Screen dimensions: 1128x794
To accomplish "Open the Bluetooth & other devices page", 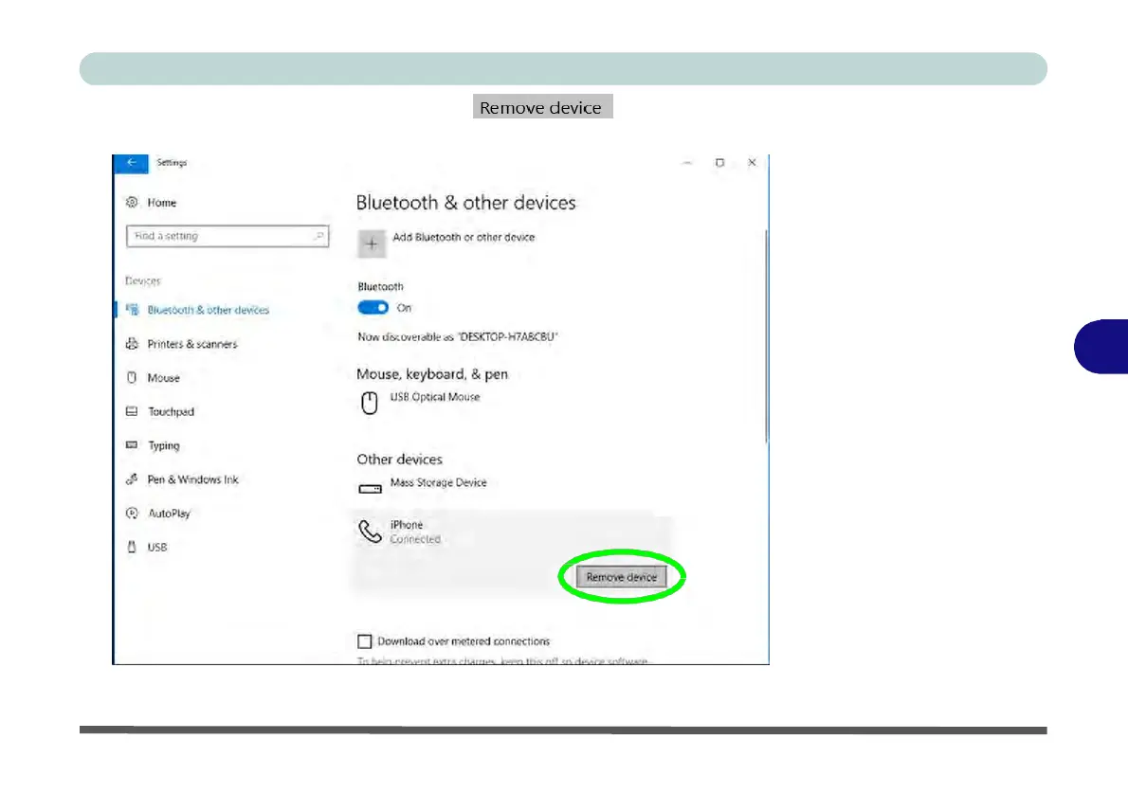I will point(208,310).
